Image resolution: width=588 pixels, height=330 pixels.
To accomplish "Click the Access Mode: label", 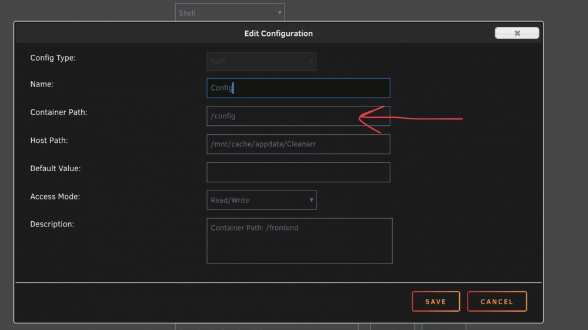I will (x=55, y=196).
